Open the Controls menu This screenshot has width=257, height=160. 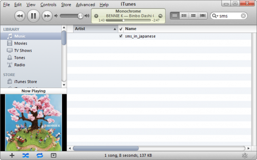point(48,5)
